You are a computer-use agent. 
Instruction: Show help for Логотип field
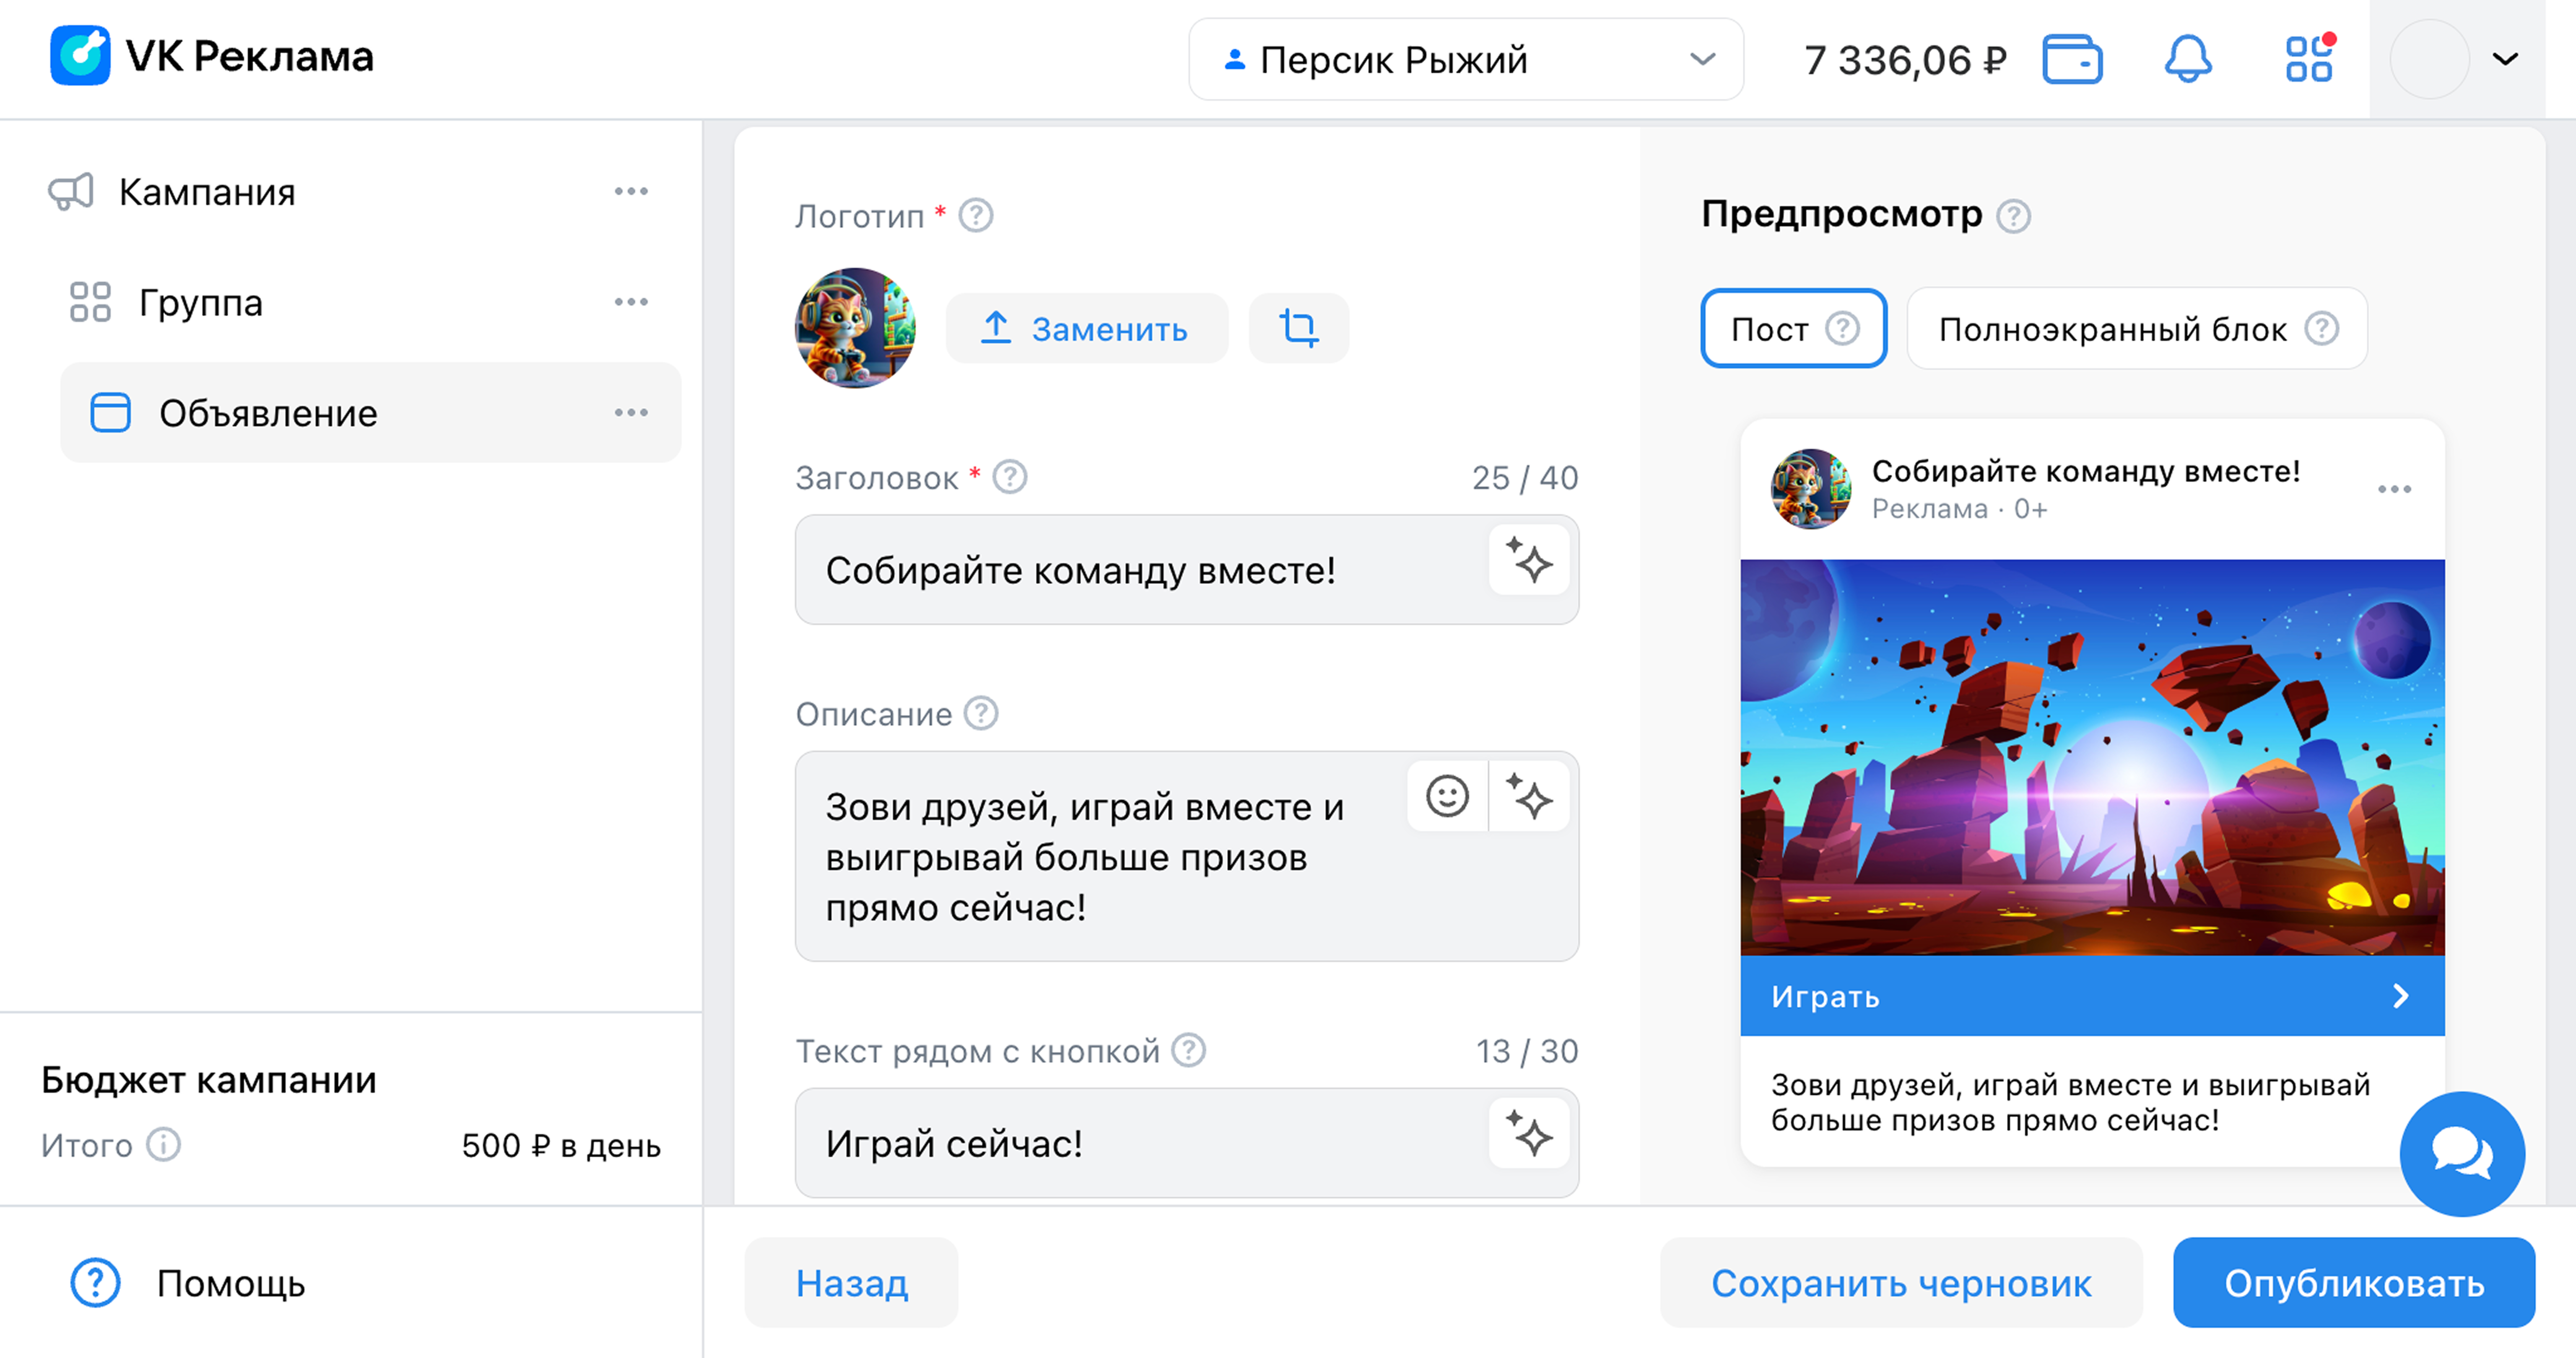tap(976, 215)
